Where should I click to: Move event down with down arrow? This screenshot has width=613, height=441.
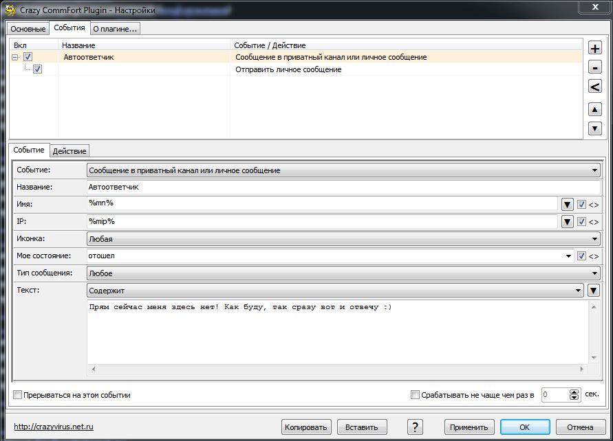click(x=594, y=128)
